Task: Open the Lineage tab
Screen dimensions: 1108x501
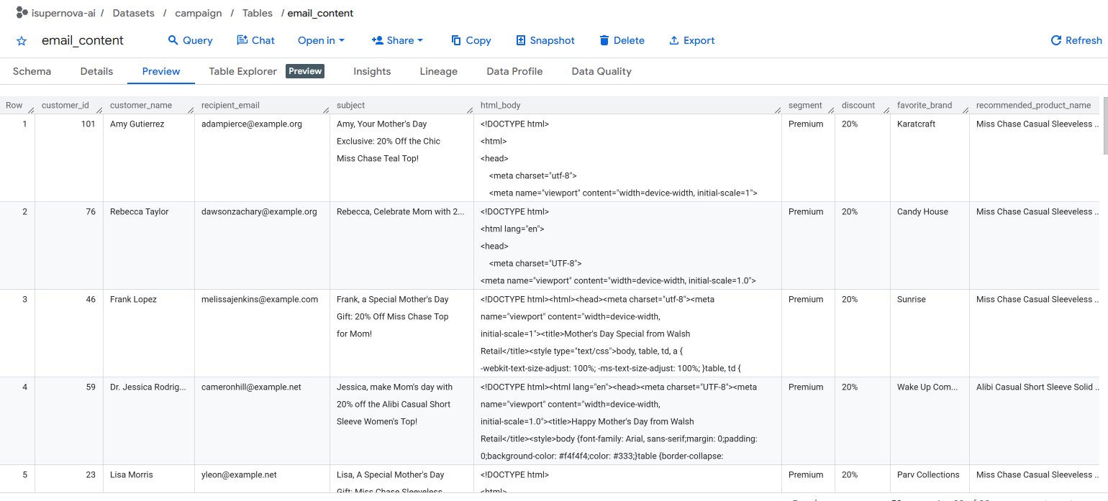Action: click(x=438, y=71)
